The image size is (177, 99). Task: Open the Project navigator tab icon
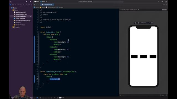10,5
